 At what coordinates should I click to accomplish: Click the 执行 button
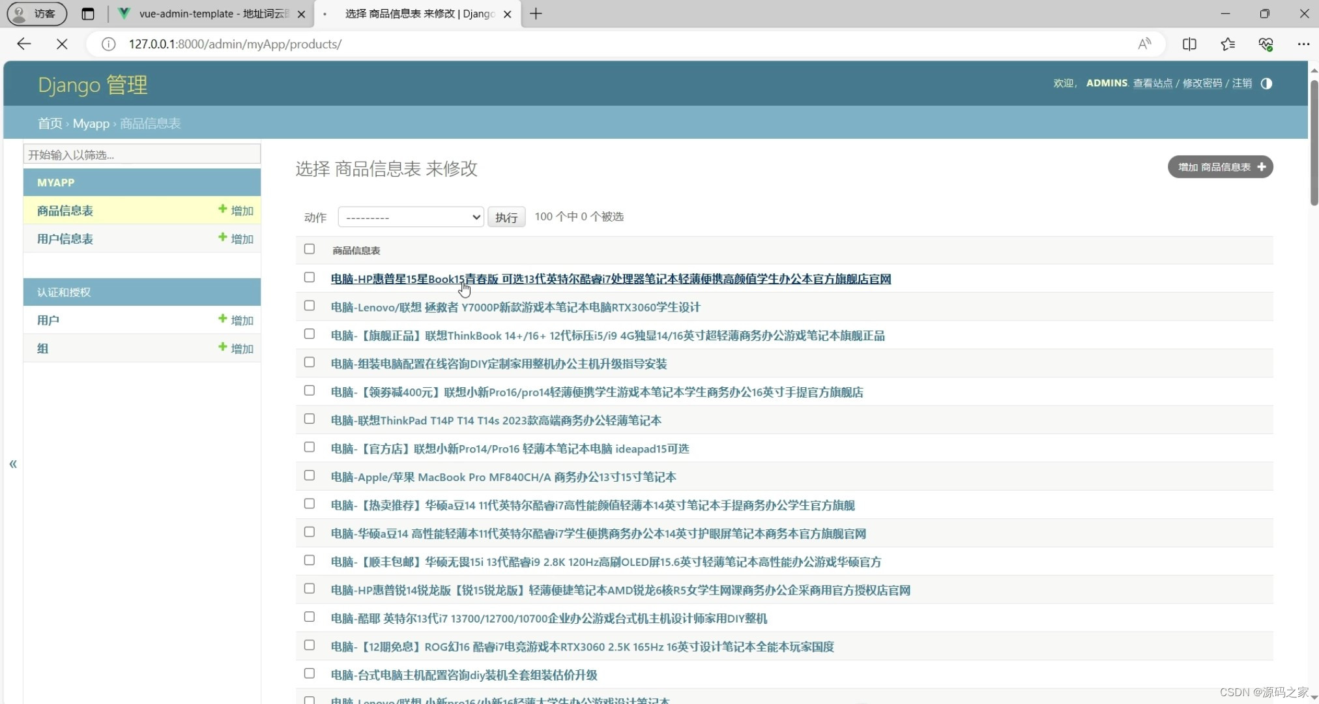(506, 217)
